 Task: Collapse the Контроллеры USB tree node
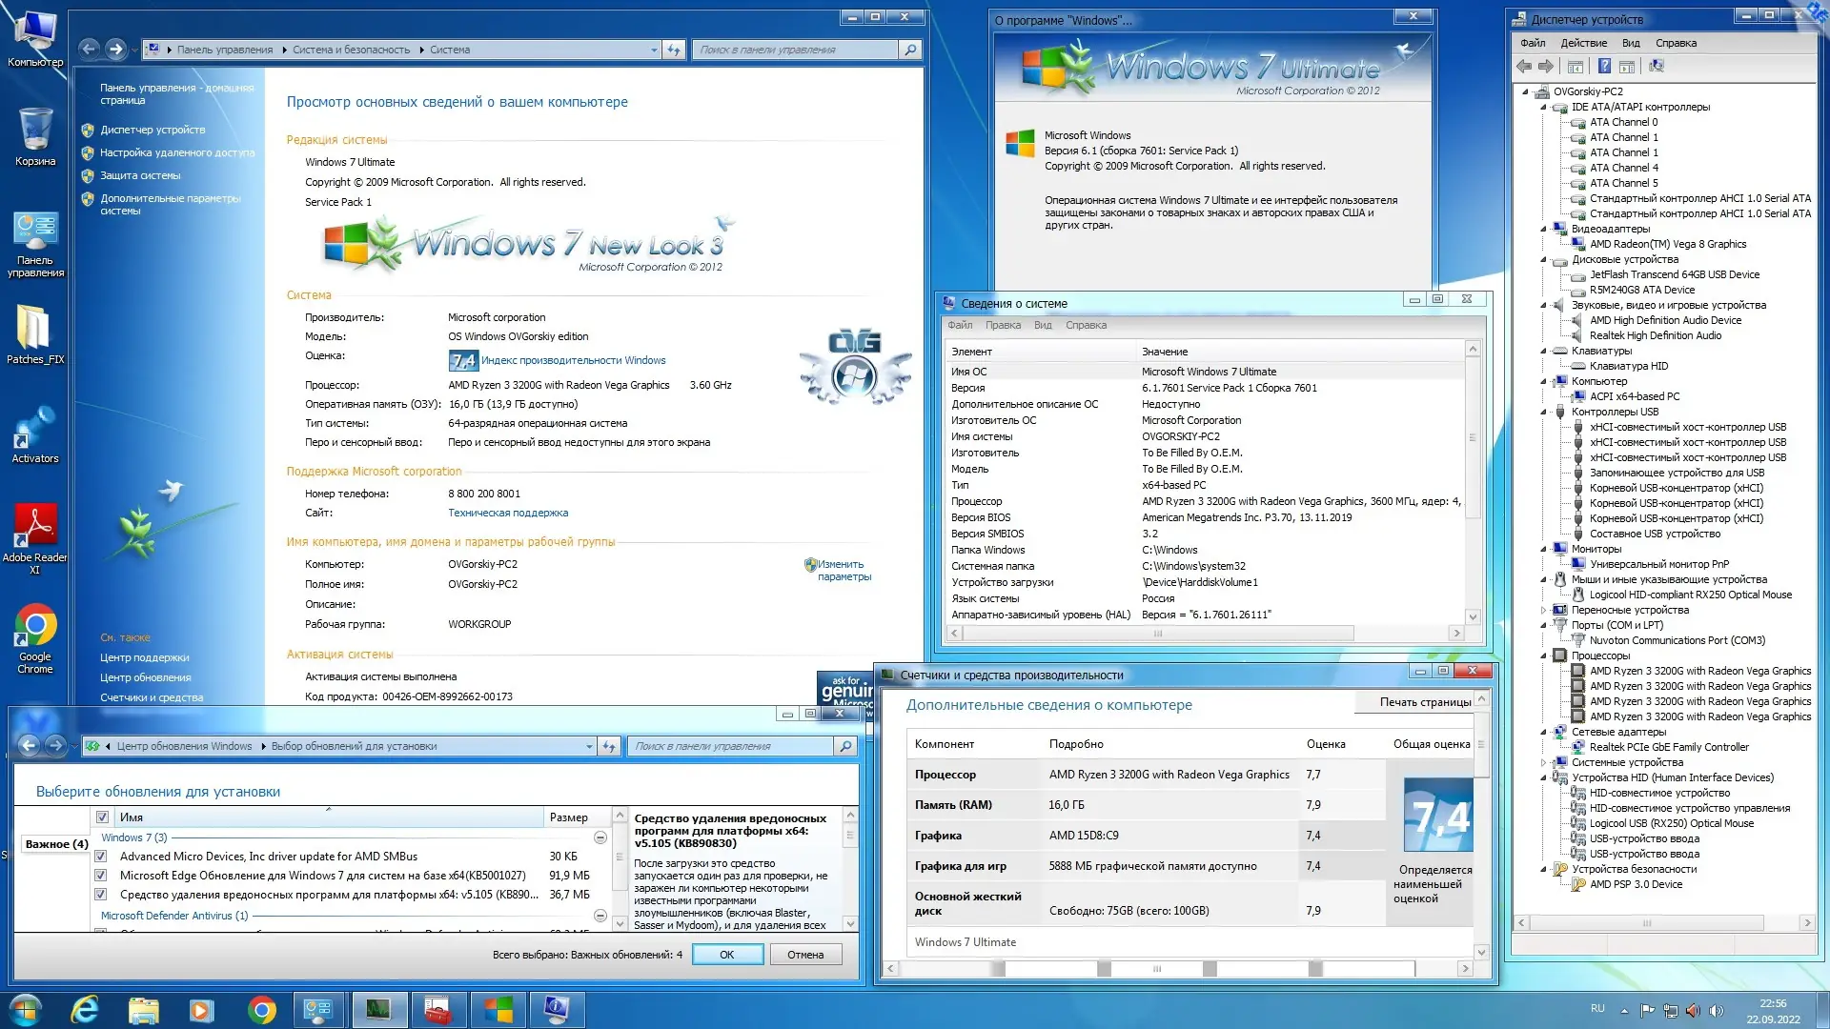point(1544,412)
